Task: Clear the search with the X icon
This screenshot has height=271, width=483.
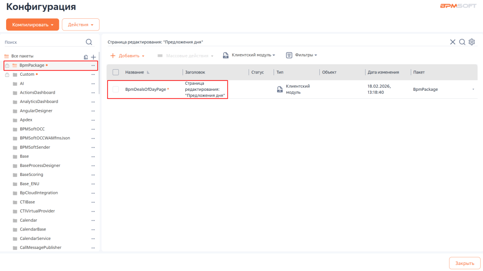Action: [453, 42]
